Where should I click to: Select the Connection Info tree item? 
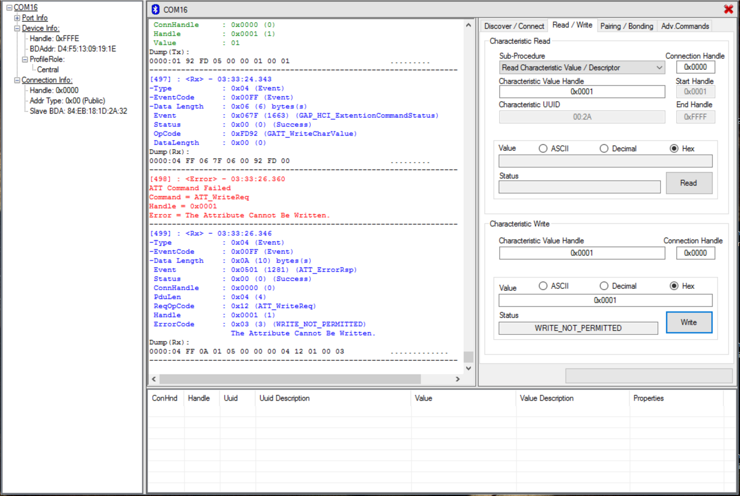pos(47,80)
